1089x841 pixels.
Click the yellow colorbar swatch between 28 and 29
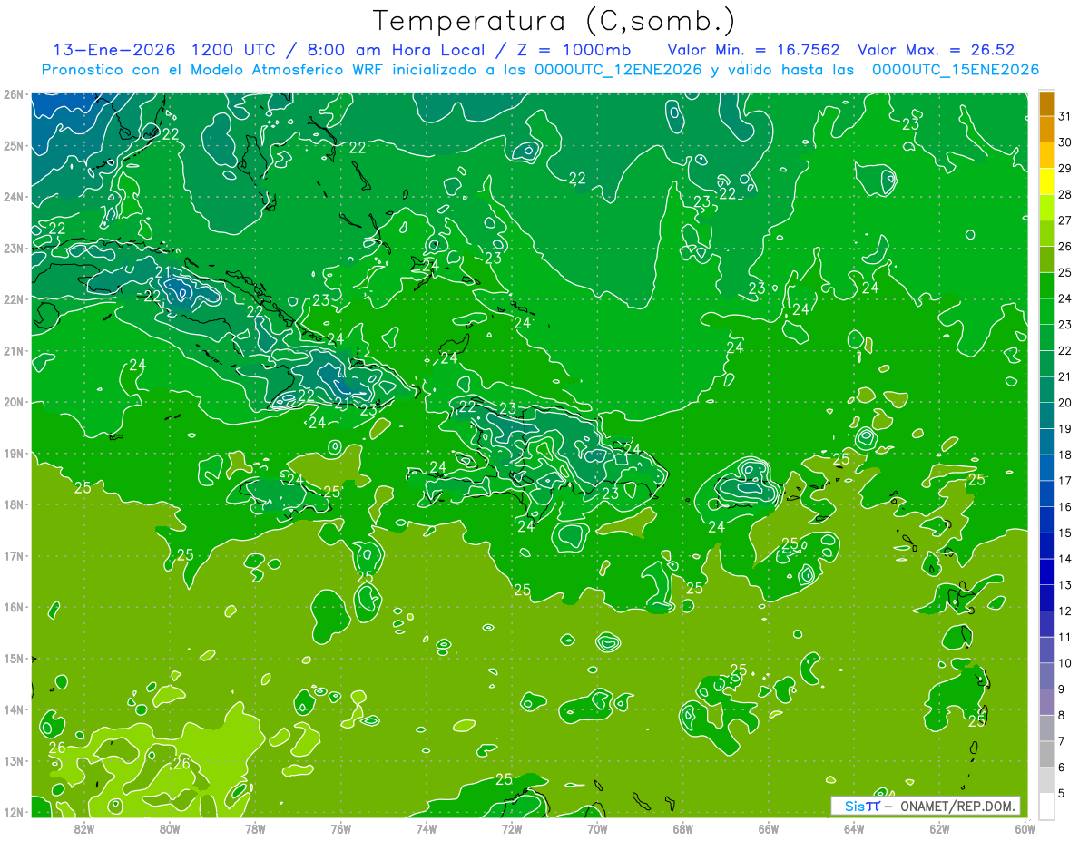click(x=1046, y=181)
